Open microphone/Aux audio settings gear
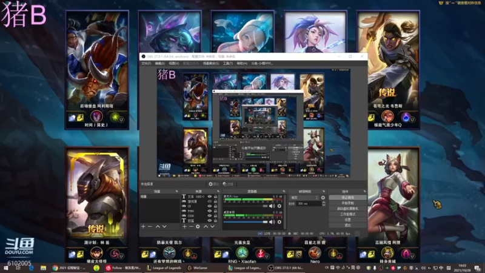The width and height of the screenshot is (485, 273). tap(279, 206)
